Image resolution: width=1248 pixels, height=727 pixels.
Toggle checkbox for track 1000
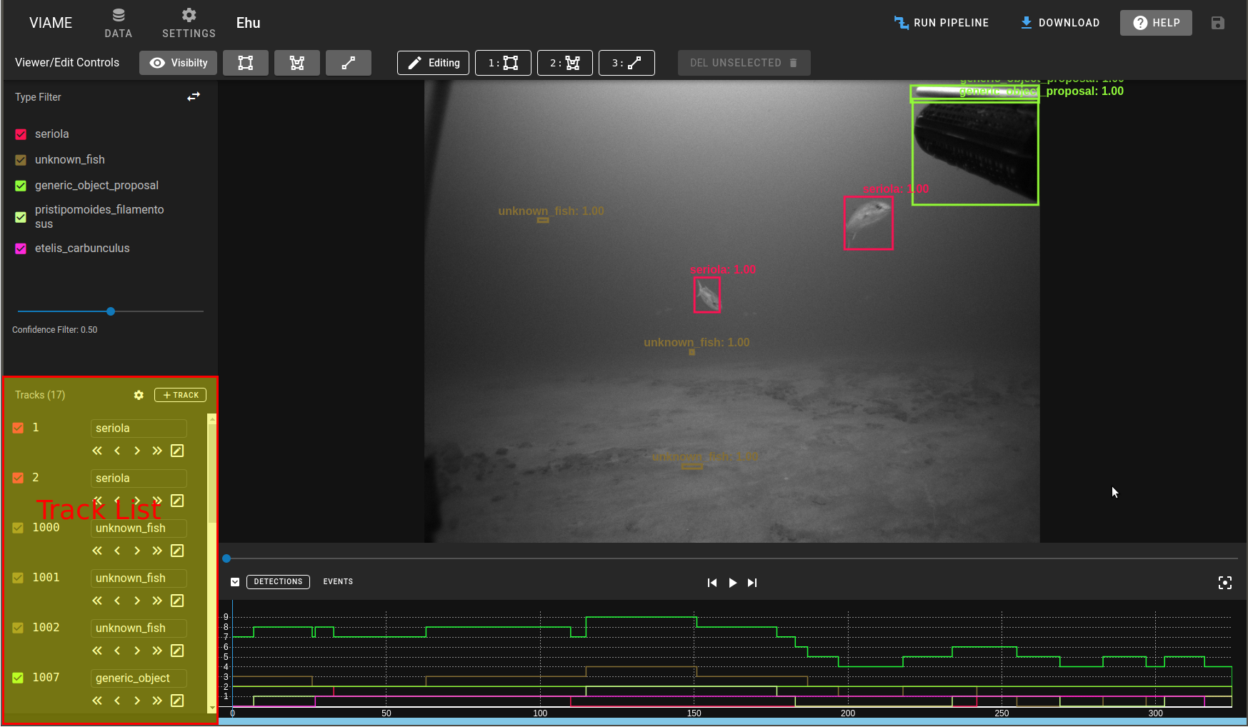19,528
